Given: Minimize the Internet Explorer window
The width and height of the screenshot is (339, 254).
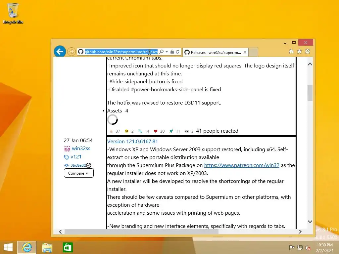Looking at the screenshot, I should 285,43.
